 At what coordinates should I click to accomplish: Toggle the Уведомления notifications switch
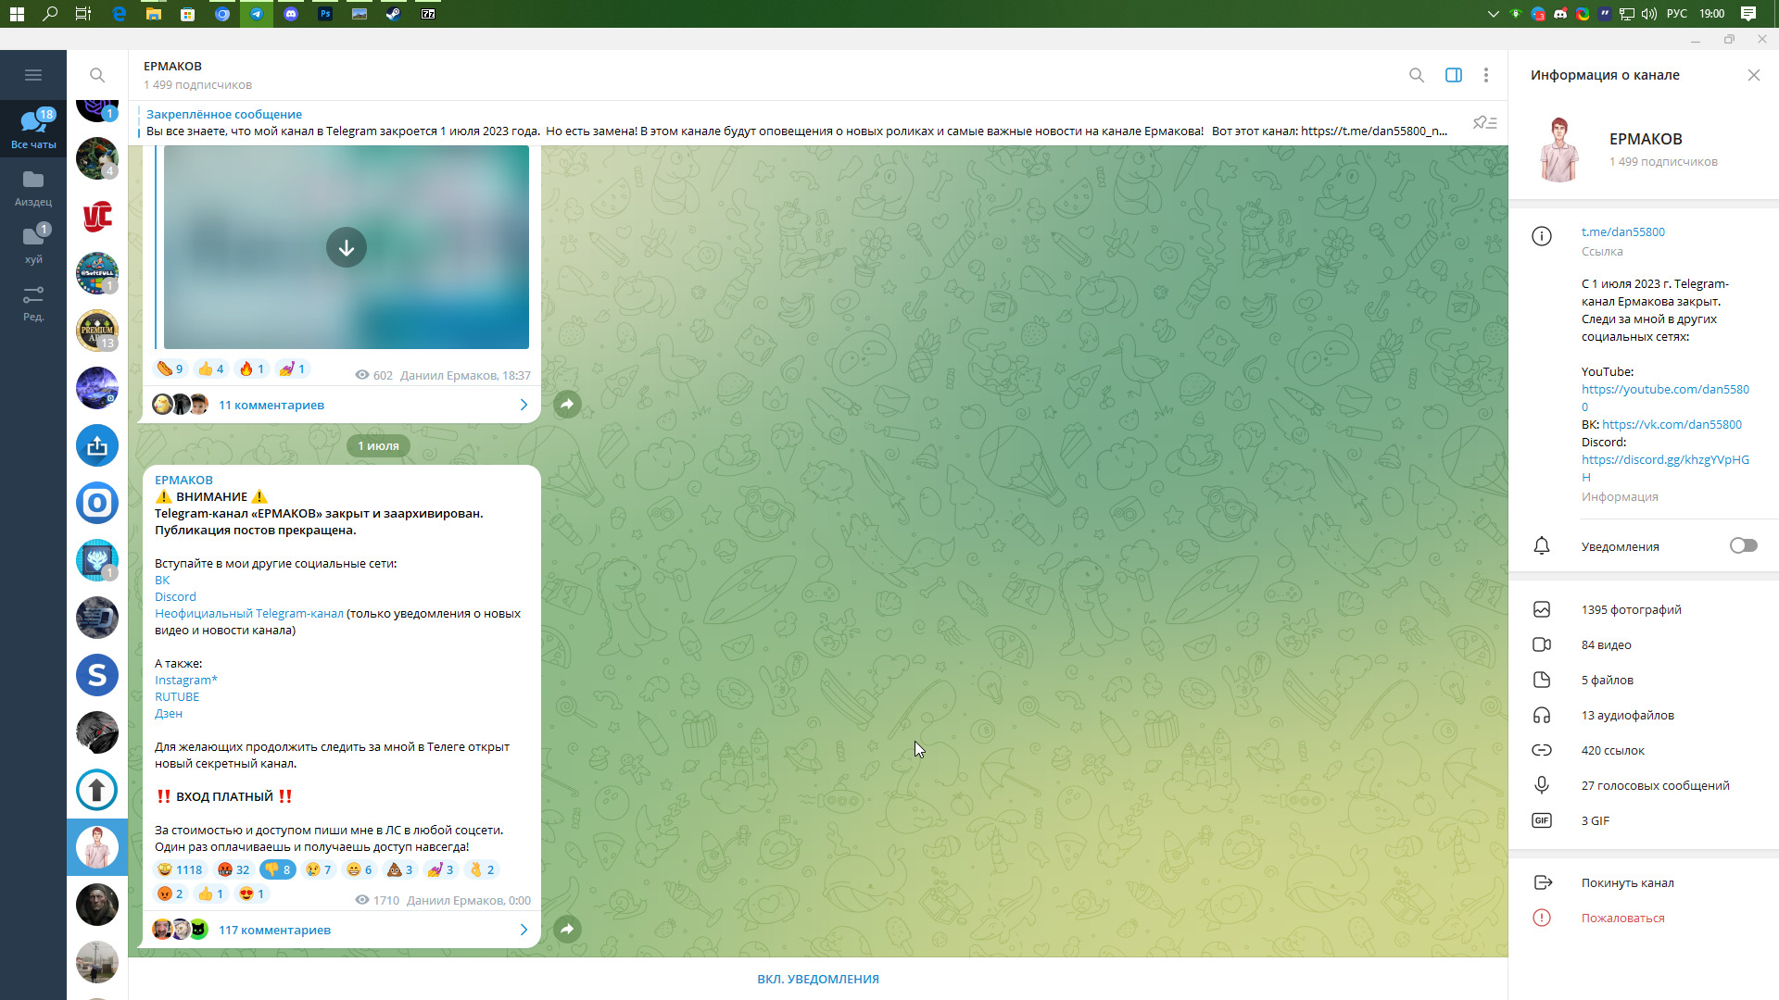[1742, 545]
